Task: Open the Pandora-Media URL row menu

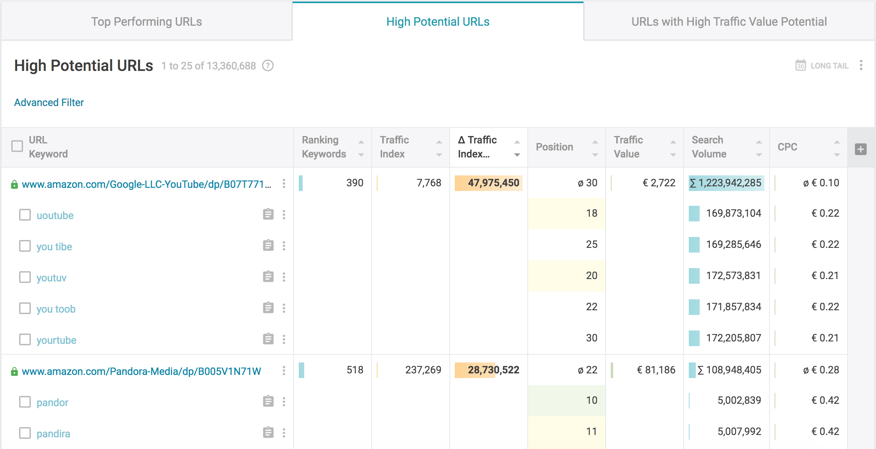Action: 284,371
